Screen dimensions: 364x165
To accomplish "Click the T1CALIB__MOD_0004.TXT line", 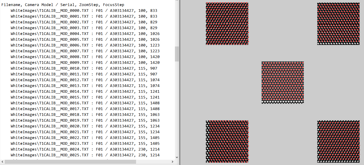I will coord(85,34).
